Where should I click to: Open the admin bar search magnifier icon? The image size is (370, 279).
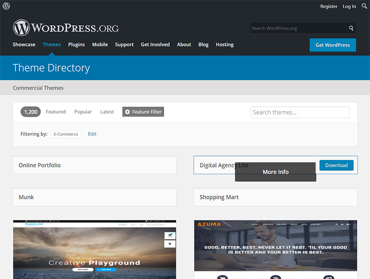click(365, 6)
